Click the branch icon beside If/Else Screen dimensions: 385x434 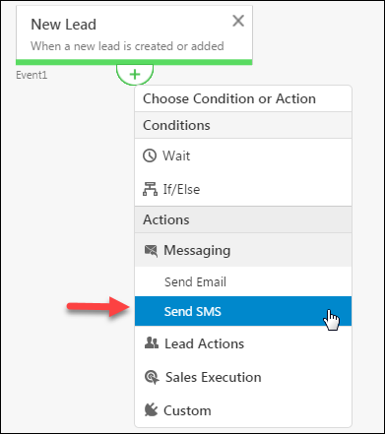tap(150, 189)
